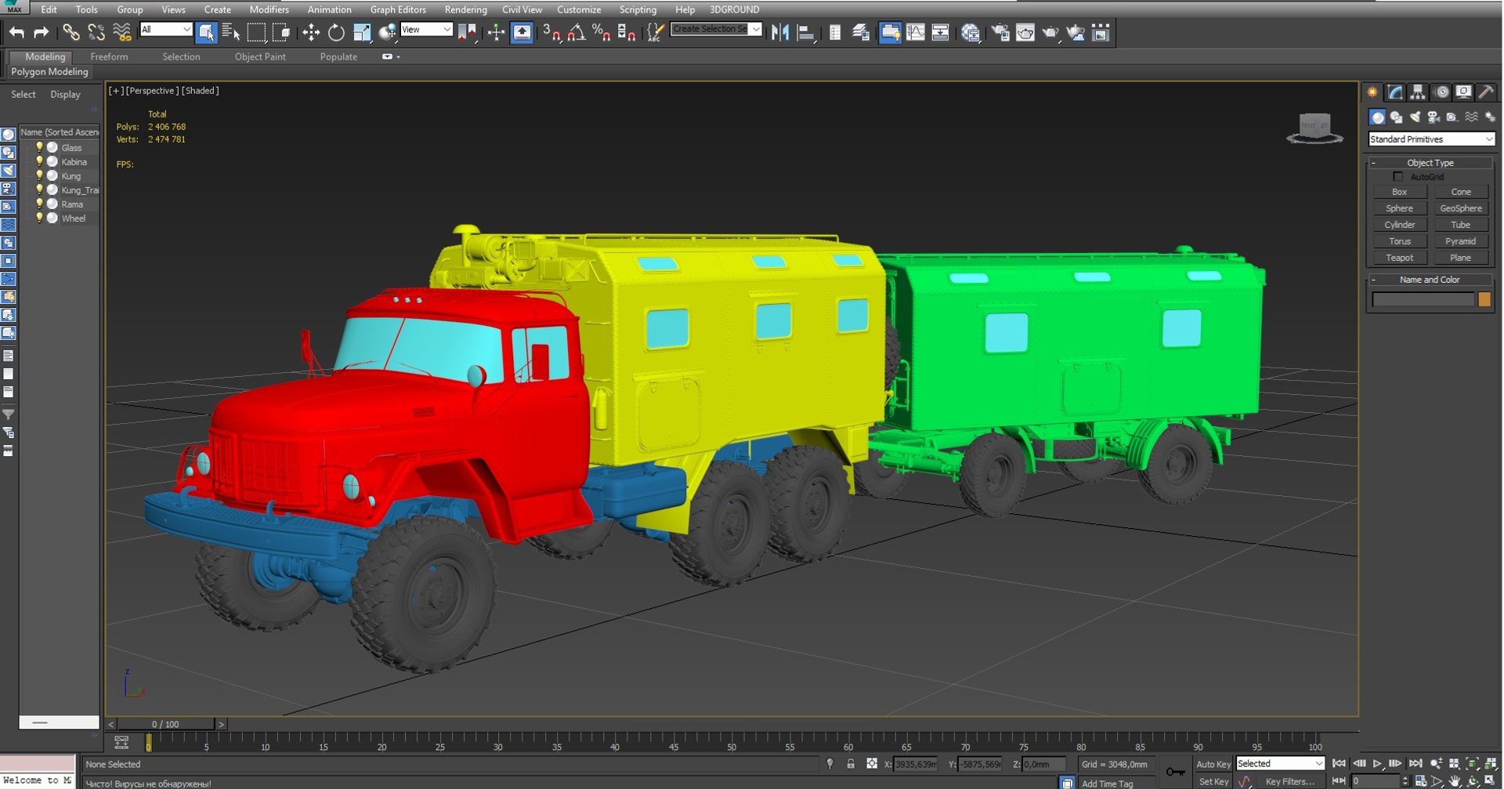Click the orange object color swatch

point(1484,299)
